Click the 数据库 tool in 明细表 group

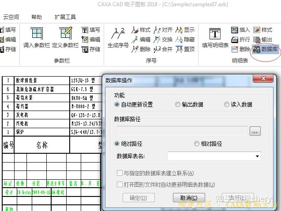(266, 49)
